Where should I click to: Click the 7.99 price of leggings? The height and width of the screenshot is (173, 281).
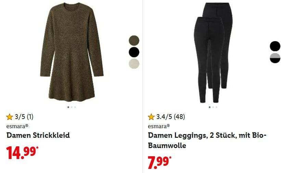[x=159, y=162]
